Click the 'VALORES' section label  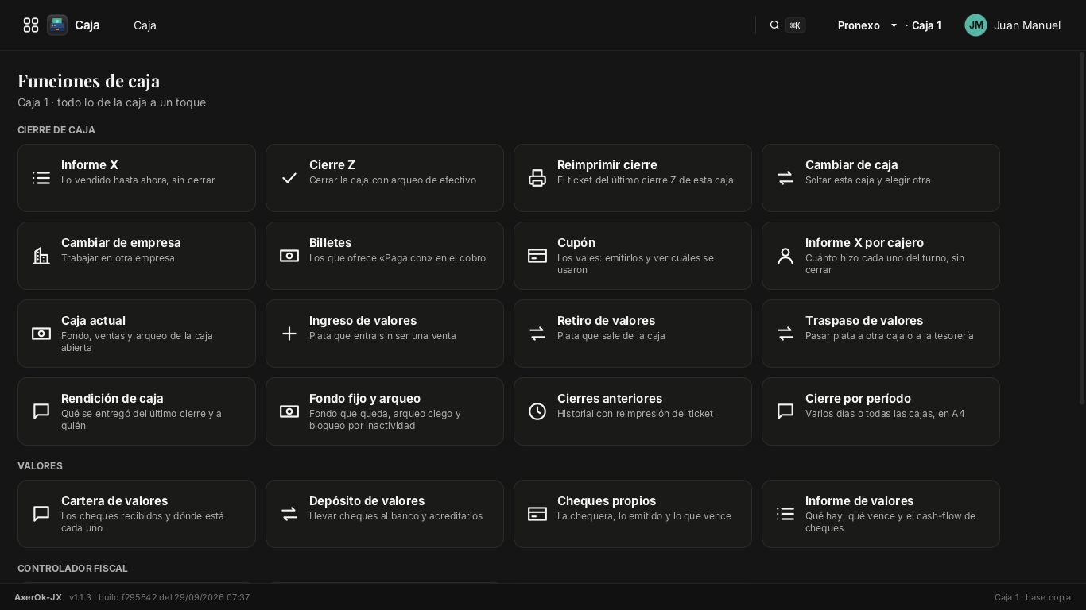(40, 466)
